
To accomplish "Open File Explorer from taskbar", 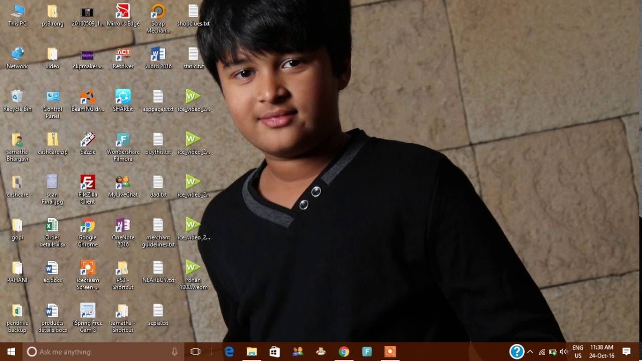I will [x=252, y=352].
